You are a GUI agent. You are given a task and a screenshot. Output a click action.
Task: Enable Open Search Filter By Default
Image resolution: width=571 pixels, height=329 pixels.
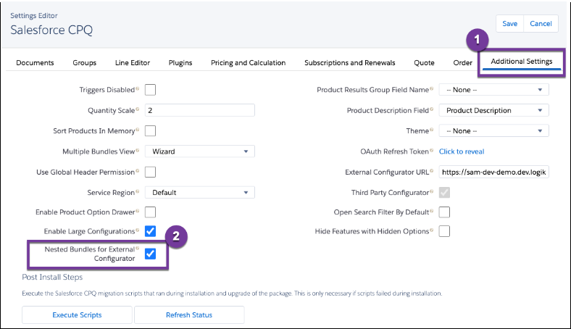[444, 212]
